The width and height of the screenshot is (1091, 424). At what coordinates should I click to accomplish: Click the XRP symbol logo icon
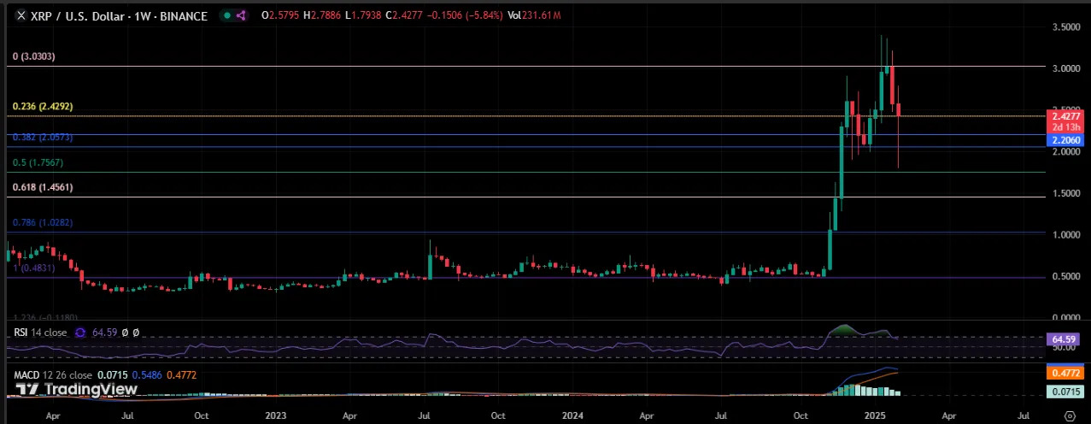tap(21, 15)
